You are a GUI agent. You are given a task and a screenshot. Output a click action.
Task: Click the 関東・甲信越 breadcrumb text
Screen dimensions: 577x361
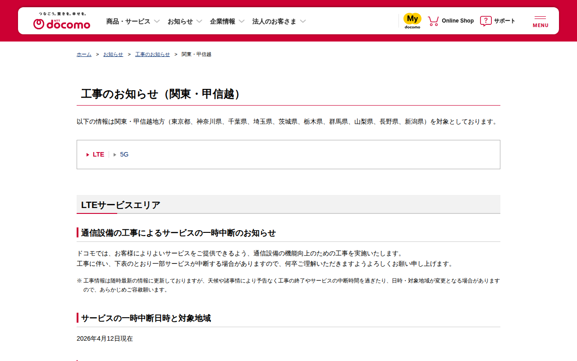[197, 54]
